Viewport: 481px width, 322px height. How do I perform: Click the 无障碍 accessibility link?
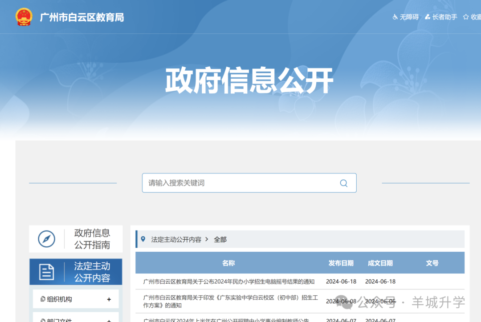click(x=409, y=17)
